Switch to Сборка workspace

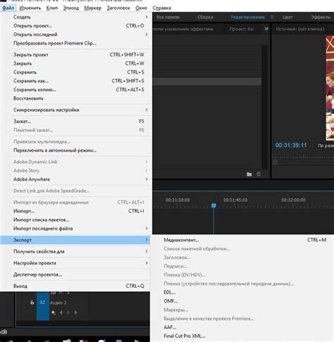pos(205,17)
